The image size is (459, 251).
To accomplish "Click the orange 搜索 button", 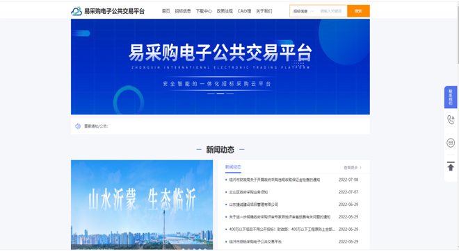I will (358, 11).
